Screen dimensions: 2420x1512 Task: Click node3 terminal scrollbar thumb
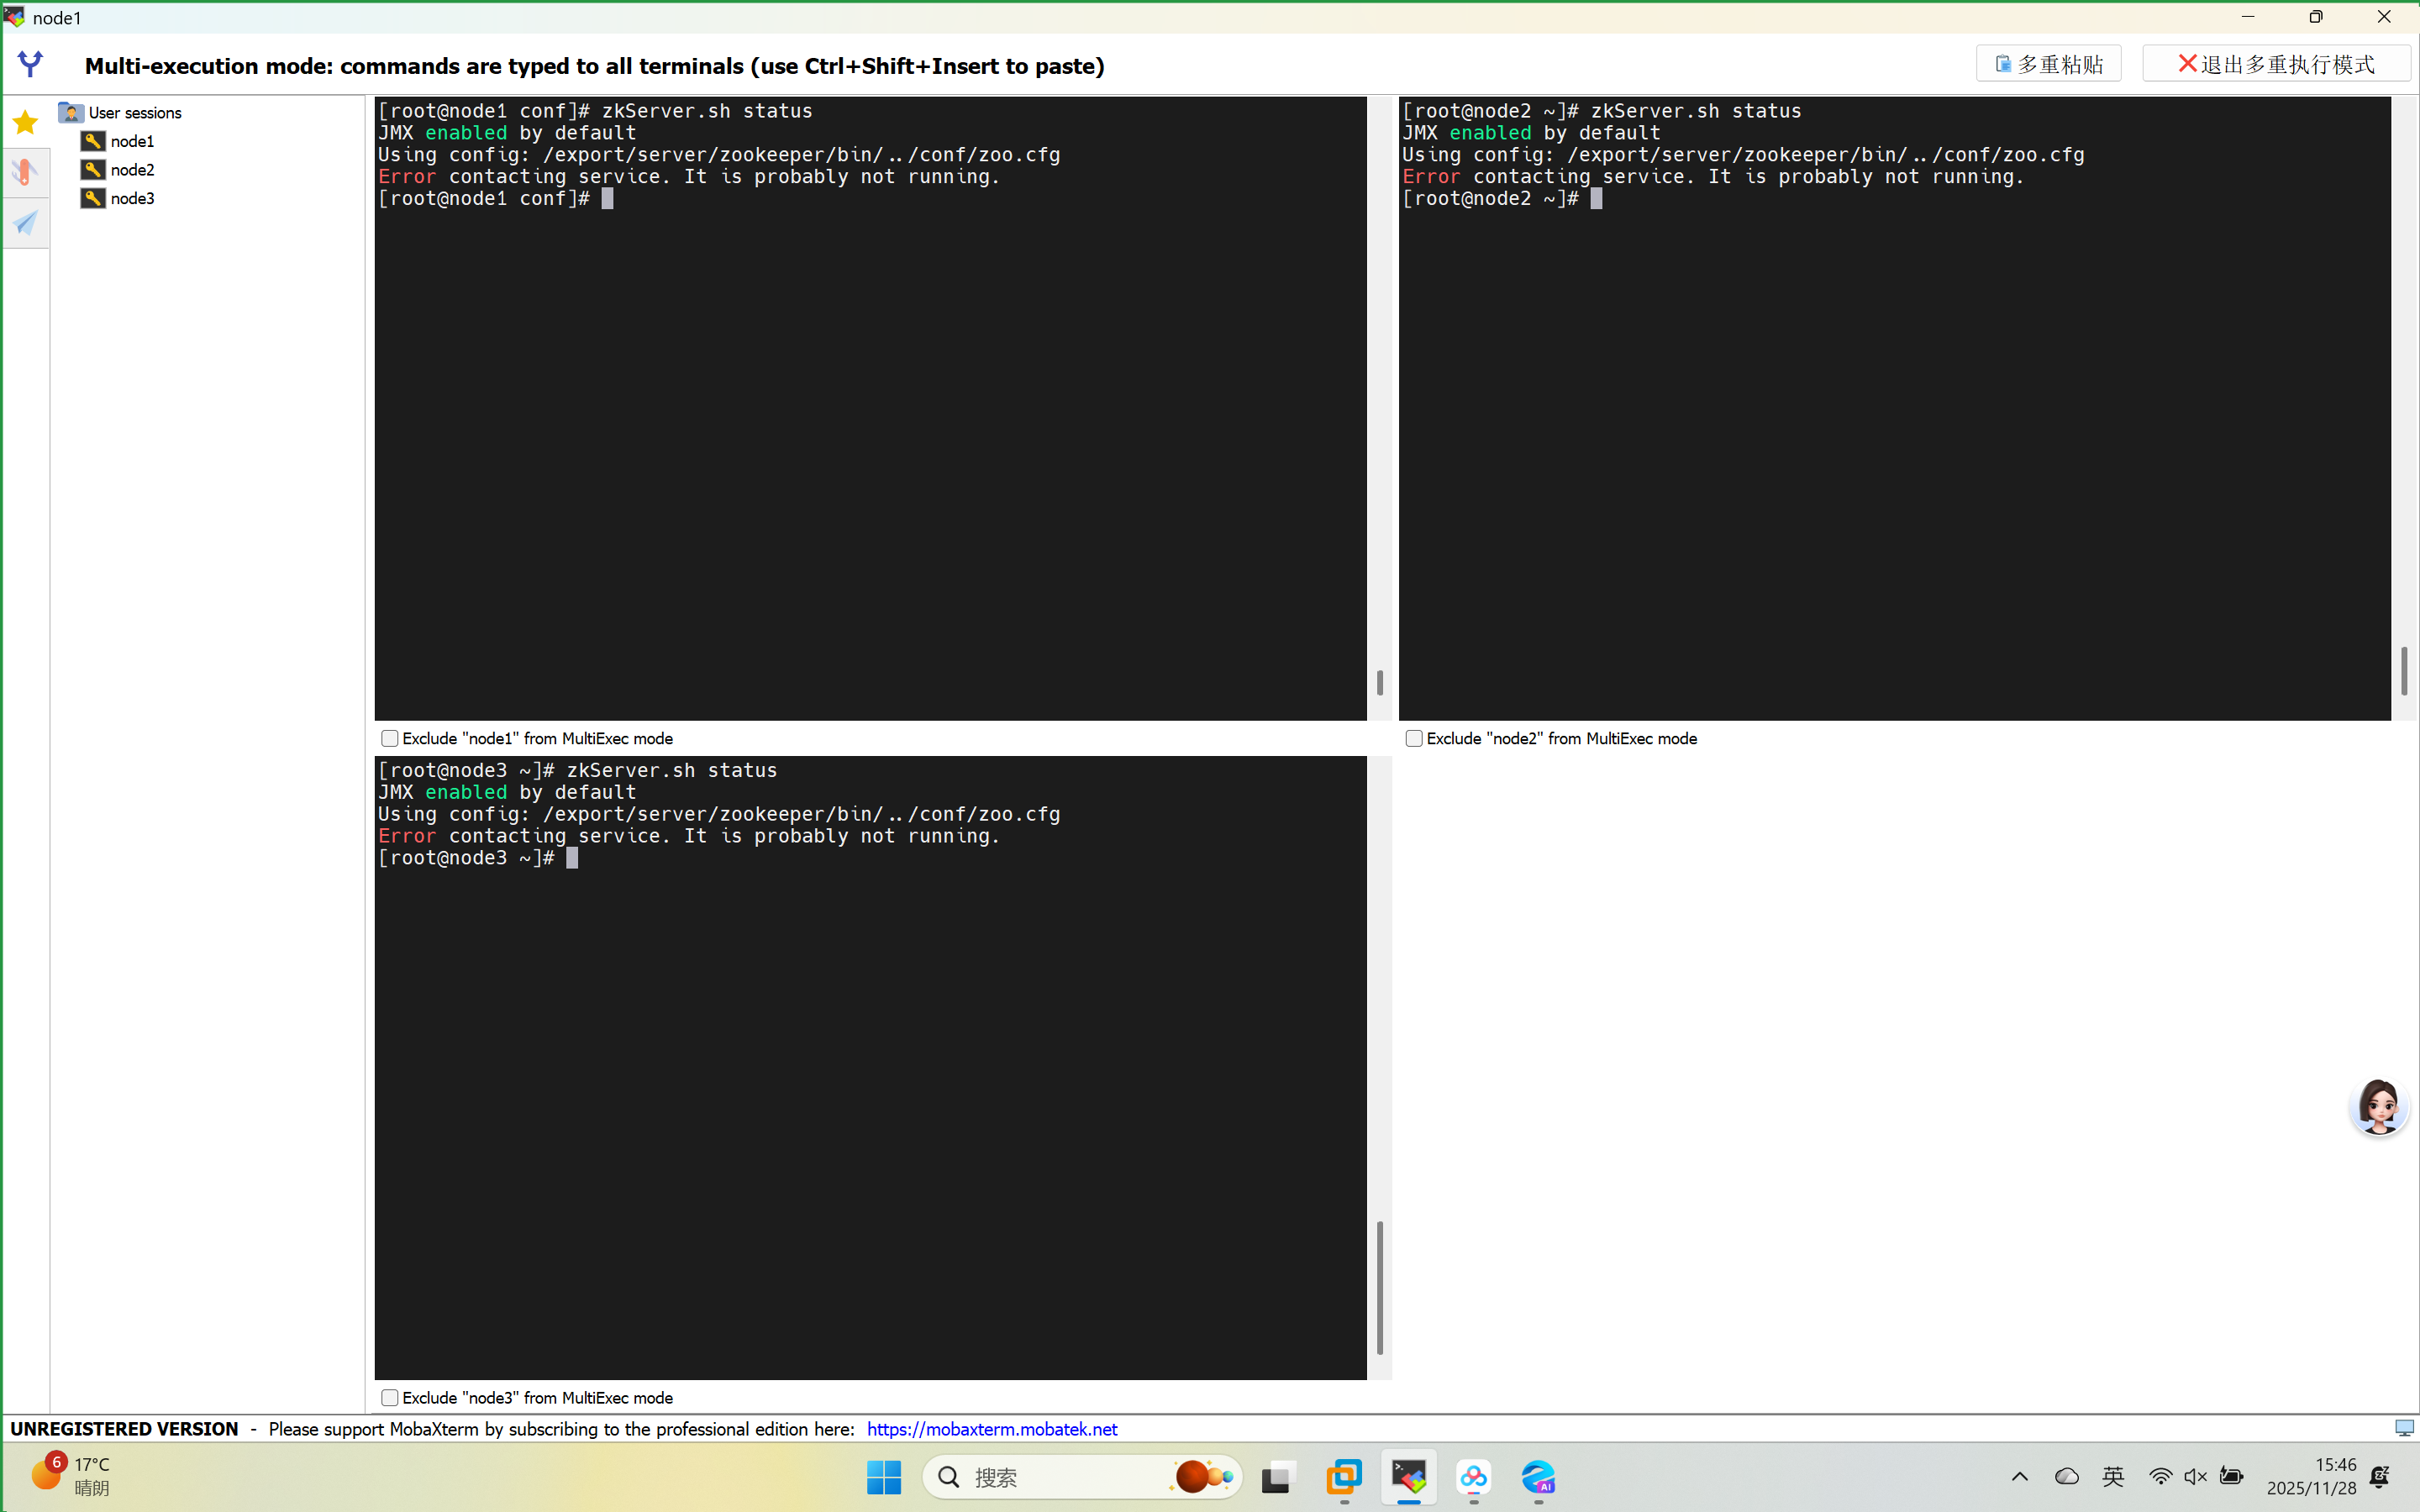tap(1380, 1287)
